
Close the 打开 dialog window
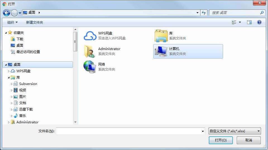tap(259, 3)
